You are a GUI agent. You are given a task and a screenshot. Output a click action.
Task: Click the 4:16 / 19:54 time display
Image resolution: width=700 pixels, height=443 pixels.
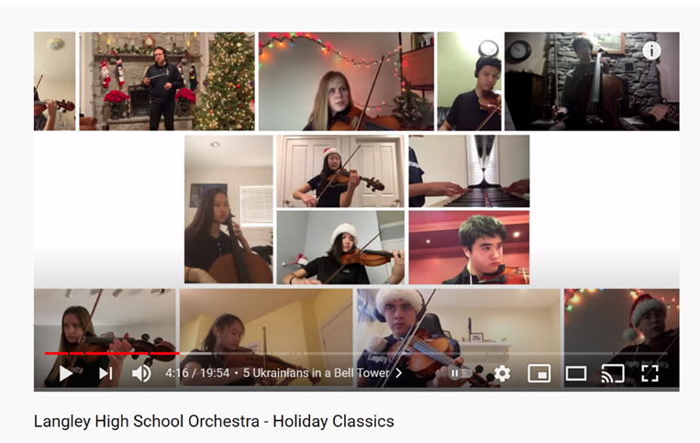pyautogui.click(x=197, y=373)
